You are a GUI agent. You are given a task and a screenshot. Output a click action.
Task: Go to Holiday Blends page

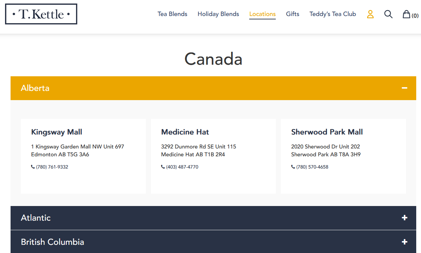218,14
